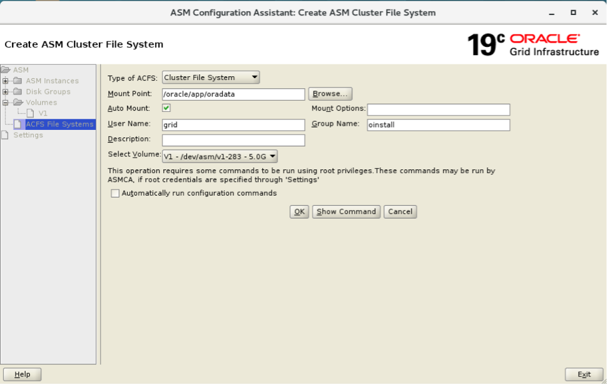Open Settings in the navigation tree
Image resolution: width=608 pixels, height=385 pixels.
(28, 135)
